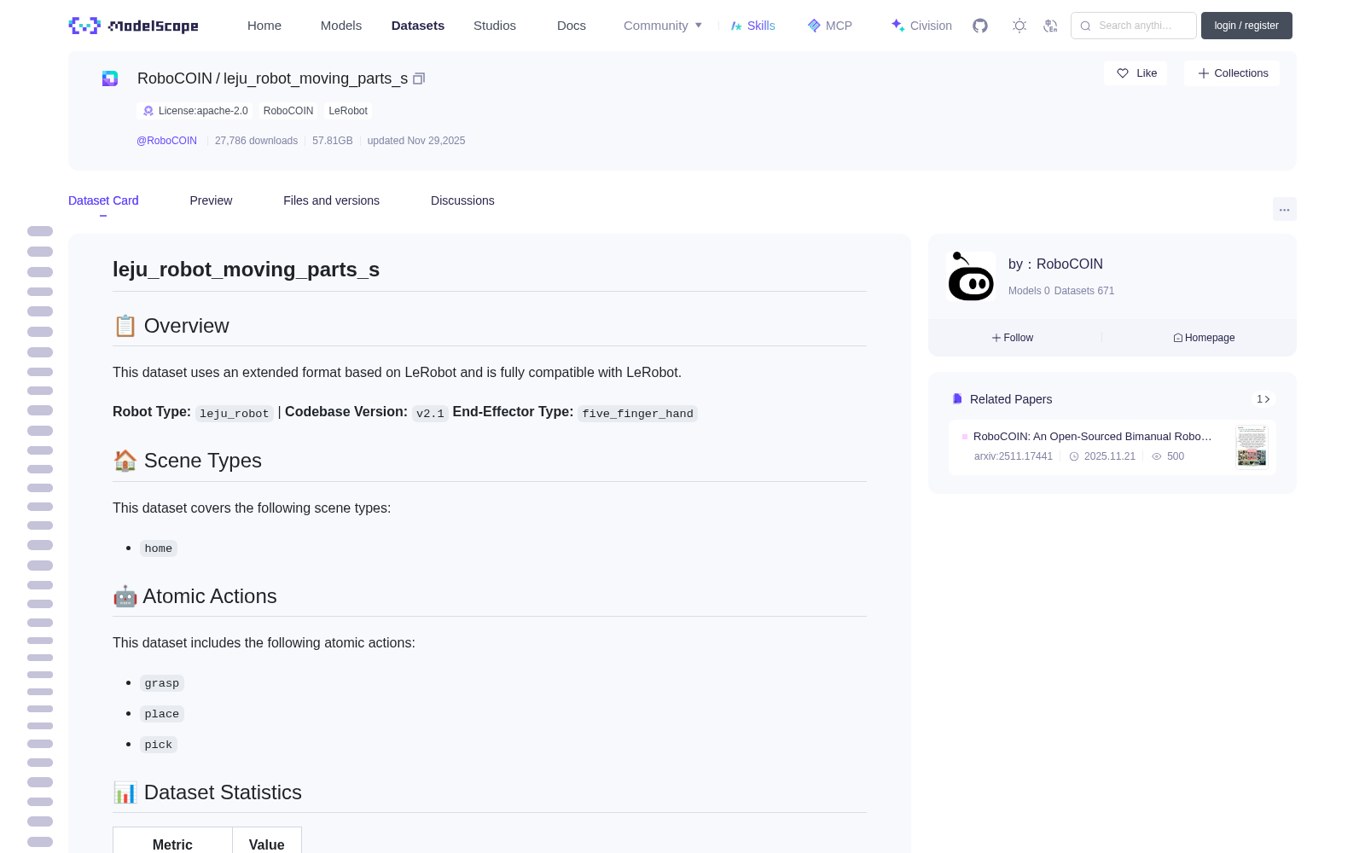Go to the Home nav item
This screenshot has height=853, width=1365.
264,26
